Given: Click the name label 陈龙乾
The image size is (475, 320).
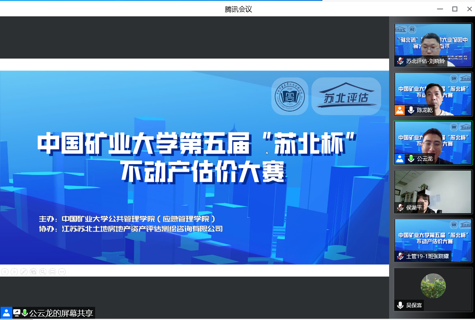Looking at the screenshot, I should pyautogui.click(x=425, y=110).
